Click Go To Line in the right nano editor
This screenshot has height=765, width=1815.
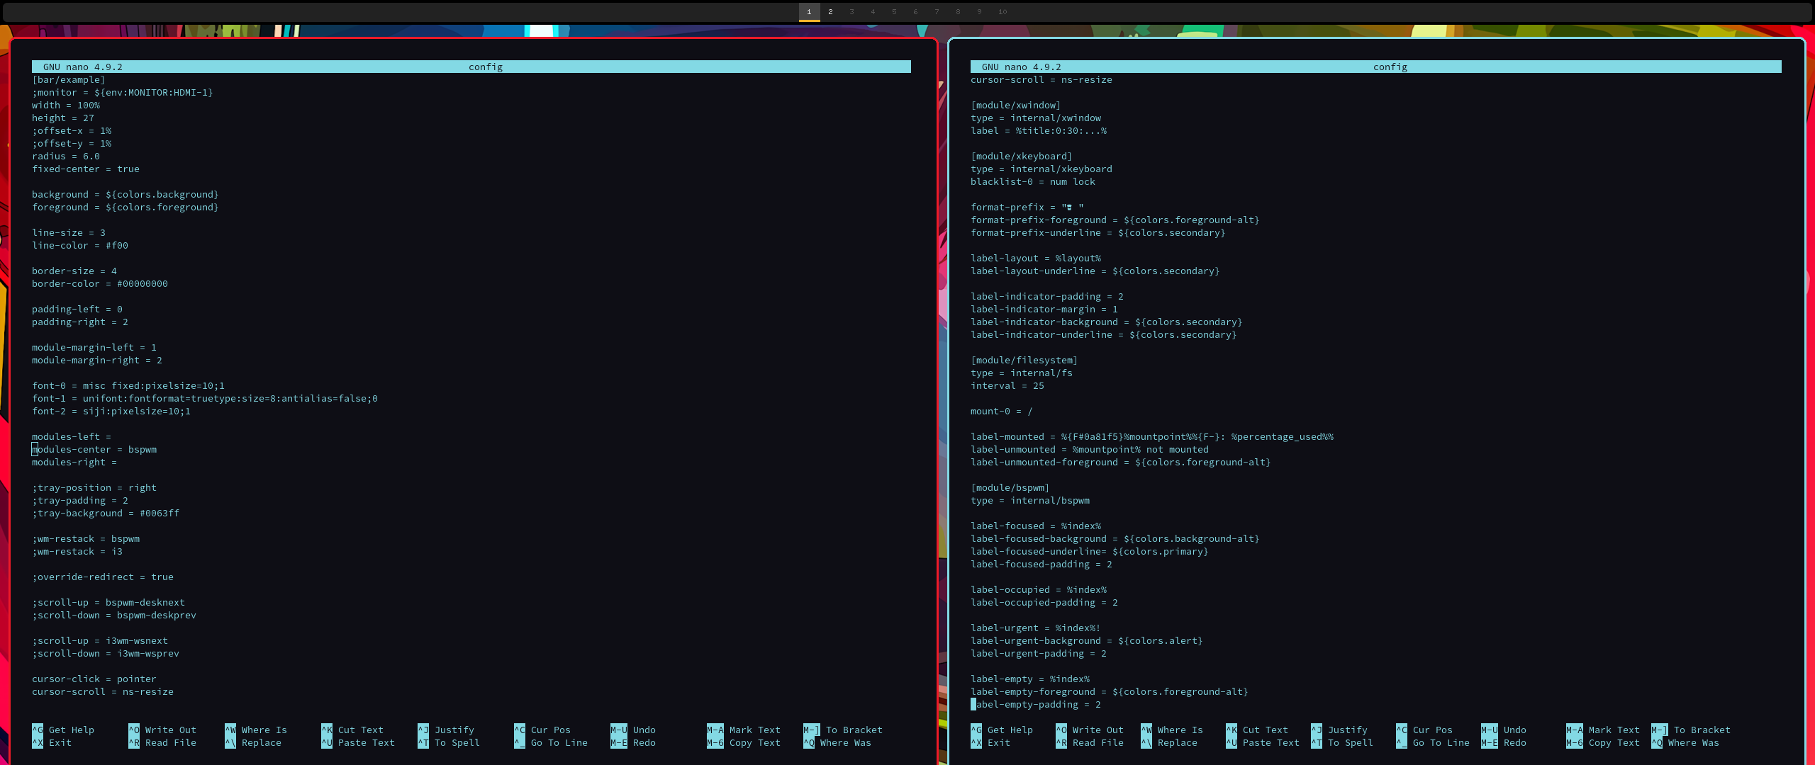(1441, 742)
